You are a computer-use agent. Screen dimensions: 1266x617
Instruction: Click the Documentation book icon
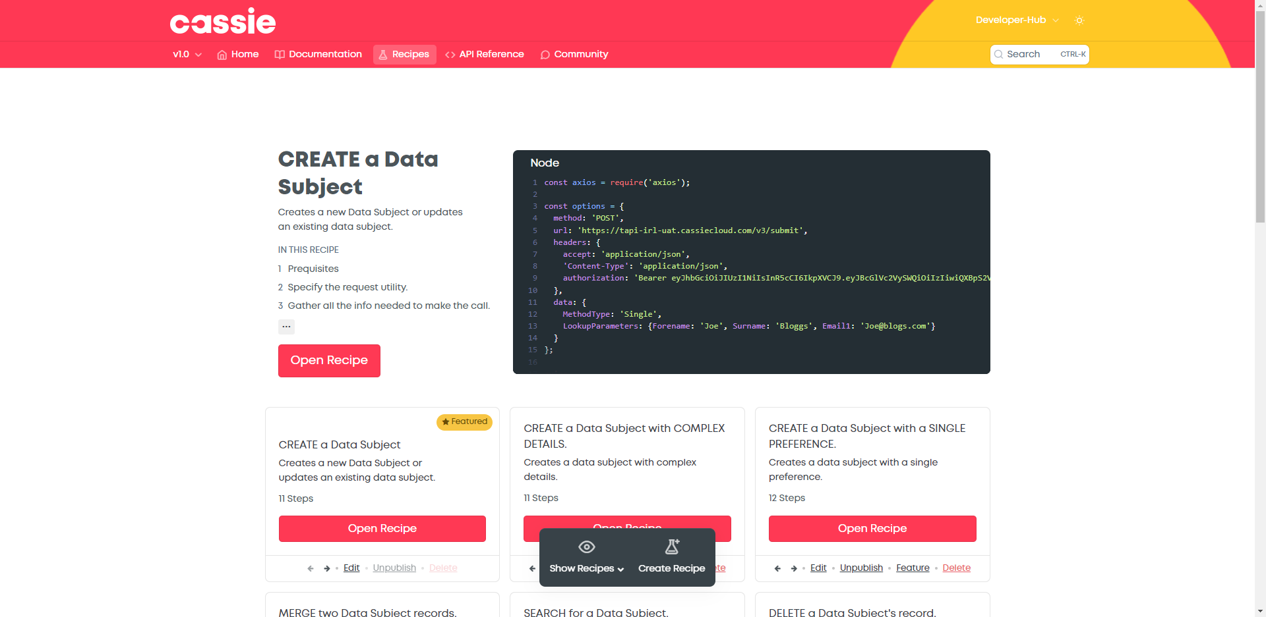[x=280, y=55]
